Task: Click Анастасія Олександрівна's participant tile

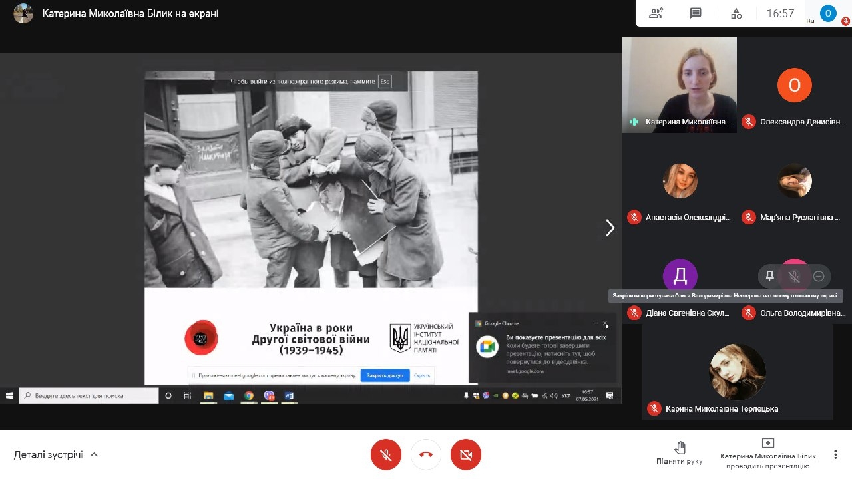Action: [x=680, y=190]
